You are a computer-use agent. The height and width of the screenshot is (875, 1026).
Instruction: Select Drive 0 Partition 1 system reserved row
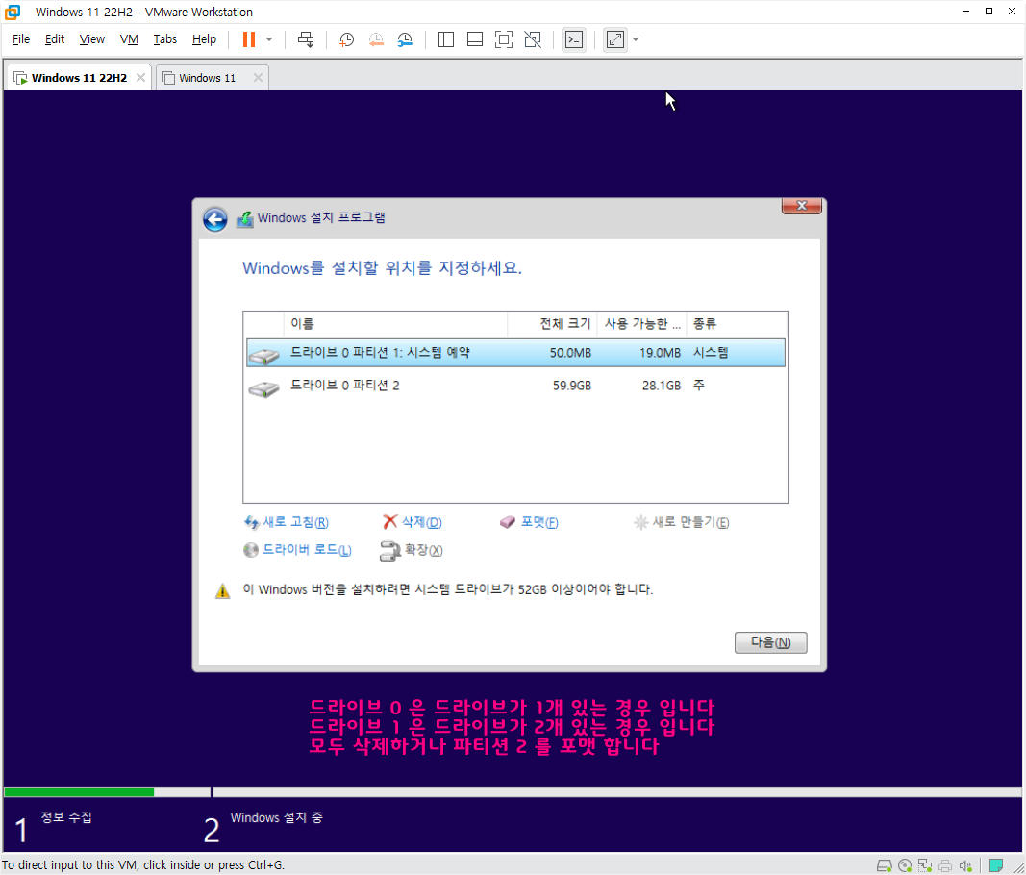(515, 353)
